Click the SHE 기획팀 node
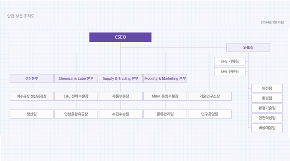The height and width of the screenshot is (161, 290). (x=230, y=62)
